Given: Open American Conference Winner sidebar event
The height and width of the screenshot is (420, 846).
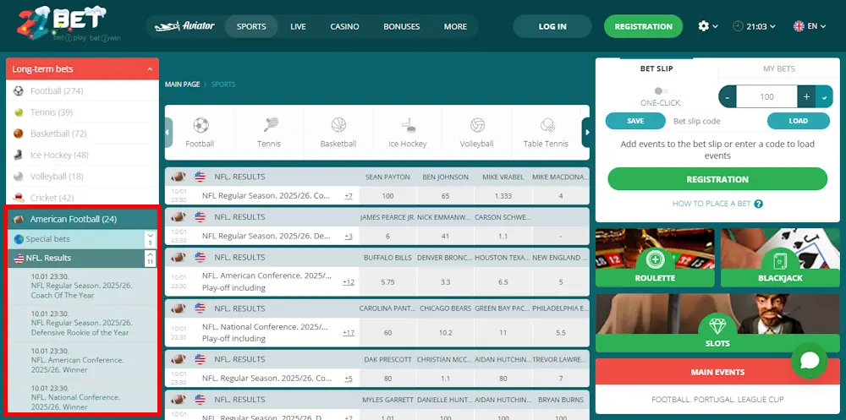Looking at the screenshot, I should pyautogui.click(x=83, y=361).
